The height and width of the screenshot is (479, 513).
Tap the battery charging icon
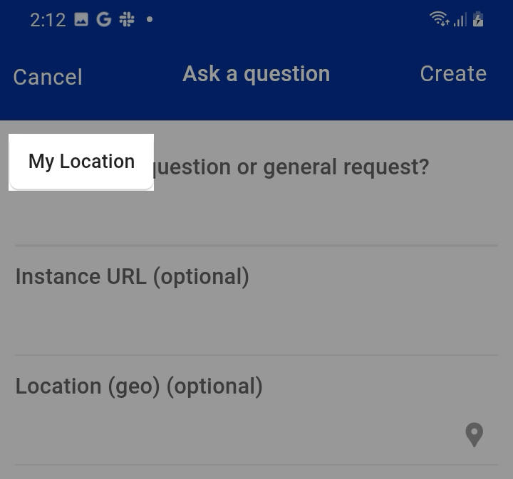point(478,19)
